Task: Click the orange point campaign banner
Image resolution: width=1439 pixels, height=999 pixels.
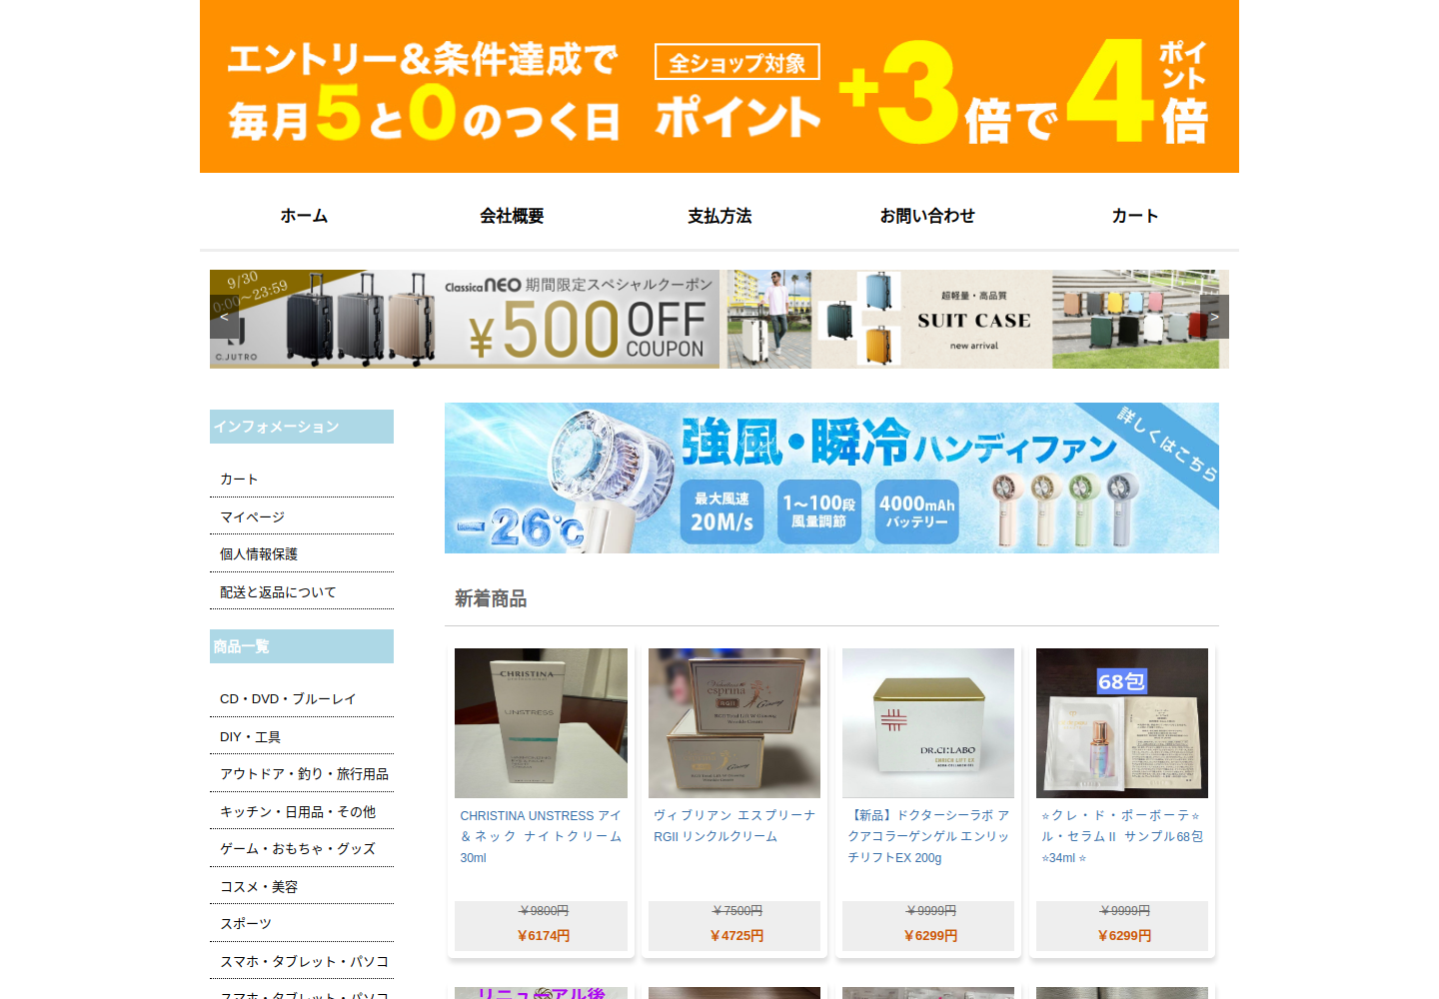Action: (x=719, y=86)
